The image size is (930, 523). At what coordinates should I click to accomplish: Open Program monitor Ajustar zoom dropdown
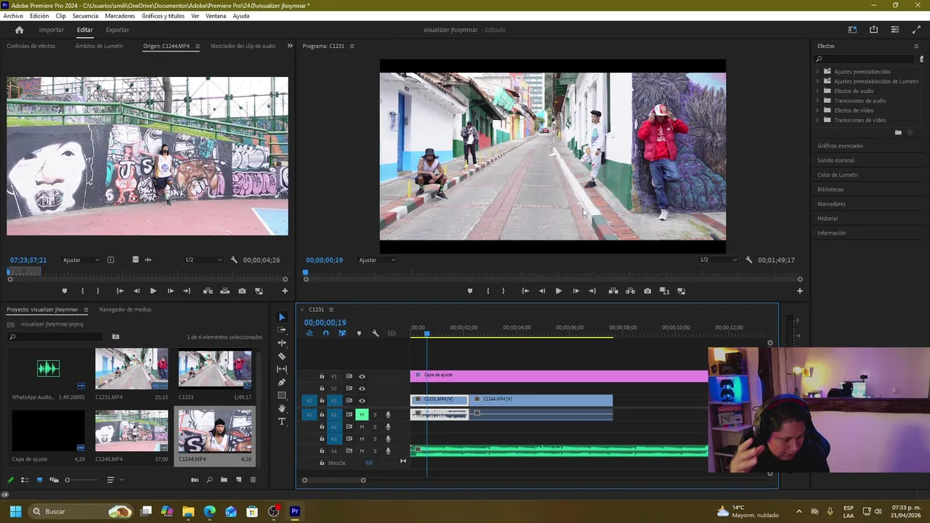click(377, 260)
